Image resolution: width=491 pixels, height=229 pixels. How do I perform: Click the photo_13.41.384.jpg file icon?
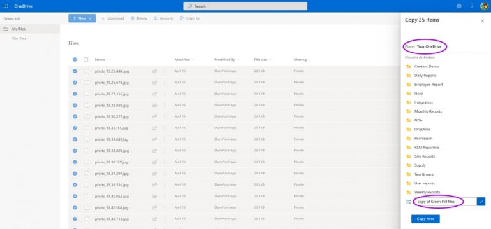point(87,207)
